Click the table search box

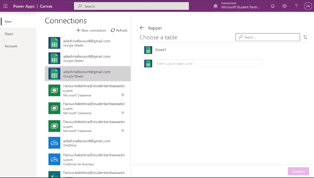267,37
